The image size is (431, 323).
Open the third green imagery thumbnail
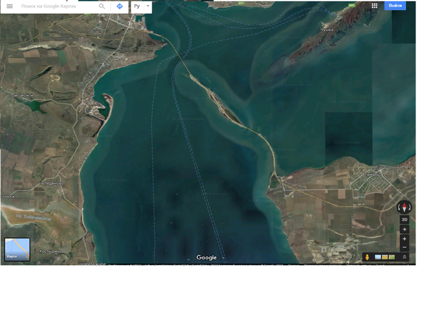tap(392, 257)
